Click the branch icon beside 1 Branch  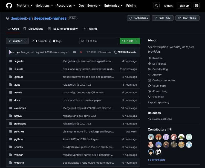coord(33,41)
